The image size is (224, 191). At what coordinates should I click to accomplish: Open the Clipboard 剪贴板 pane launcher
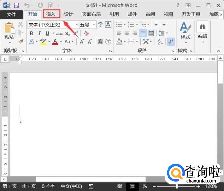[x=23, y=51]
